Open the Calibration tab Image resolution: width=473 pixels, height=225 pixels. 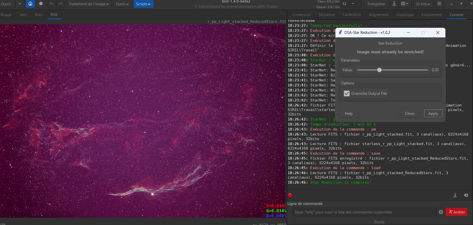coord(352,15)
